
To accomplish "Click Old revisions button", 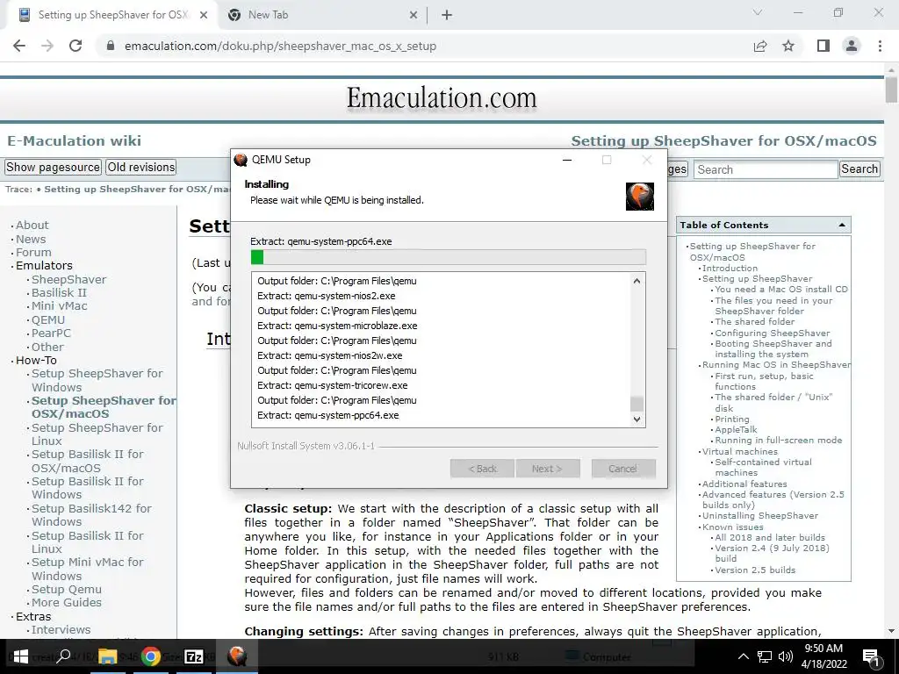I will click(x=141, y=167).
